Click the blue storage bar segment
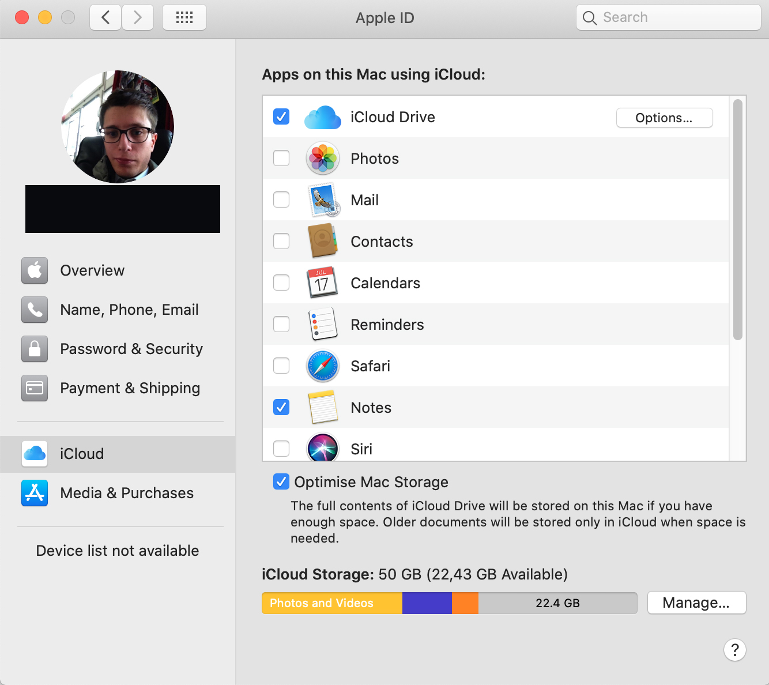 pos(427,603)
